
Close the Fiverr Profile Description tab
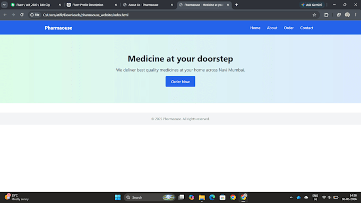click(x=116, y=5)
